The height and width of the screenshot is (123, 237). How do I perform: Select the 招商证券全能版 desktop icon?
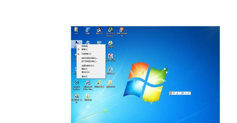(x=122, y=32)
